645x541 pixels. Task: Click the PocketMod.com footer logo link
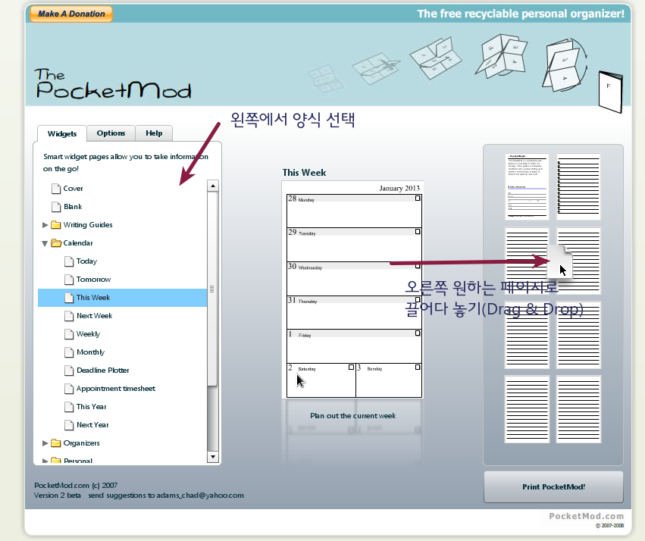[x=586, y=516]
